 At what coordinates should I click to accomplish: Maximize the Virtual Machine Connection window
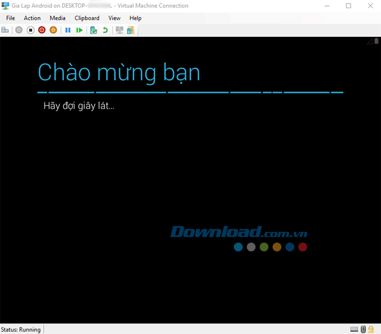click(x=348, y=6)
